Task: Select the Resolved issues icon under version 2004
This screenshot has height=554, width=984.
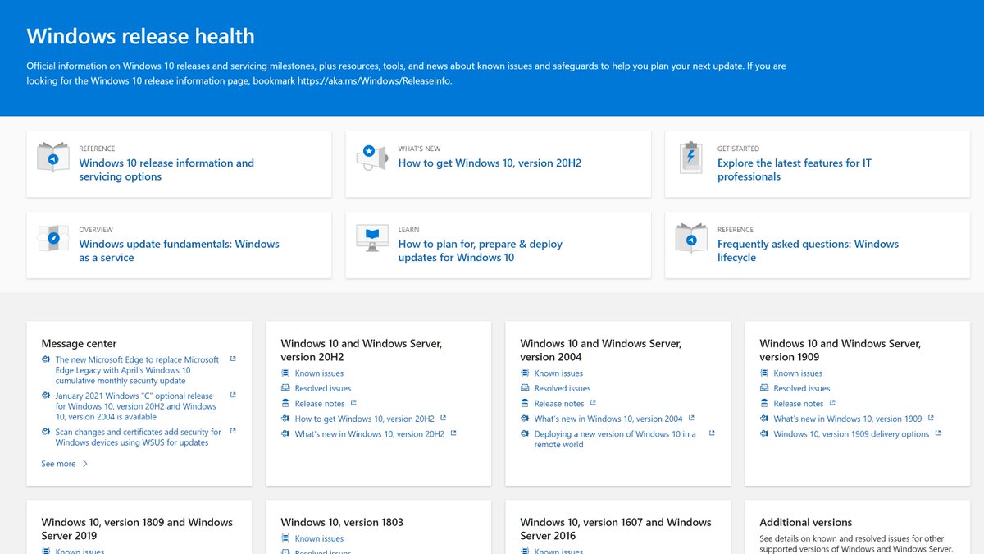Action: (525, 387)
